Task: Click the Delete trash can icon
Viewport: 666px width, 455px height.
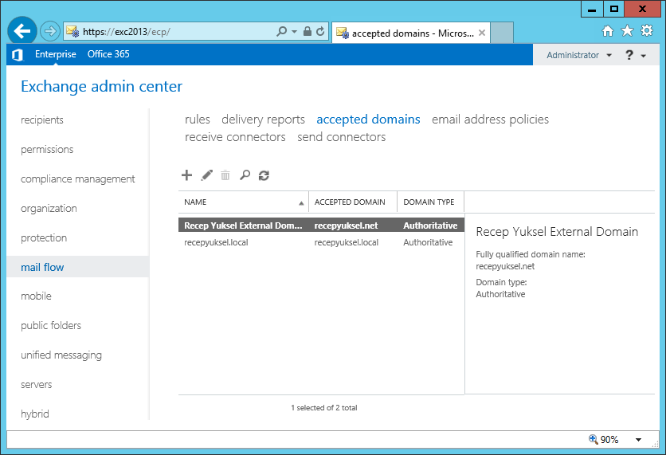Action: tap(225, 175)
